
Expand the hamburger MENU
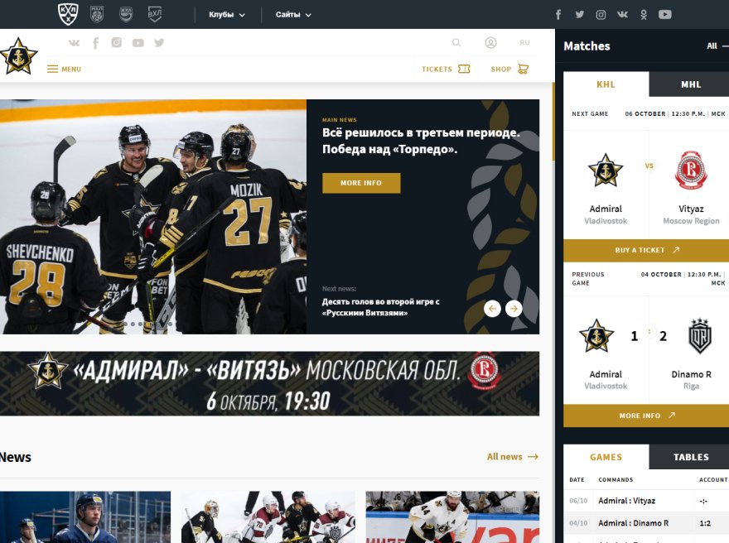(x=61, y=69)
